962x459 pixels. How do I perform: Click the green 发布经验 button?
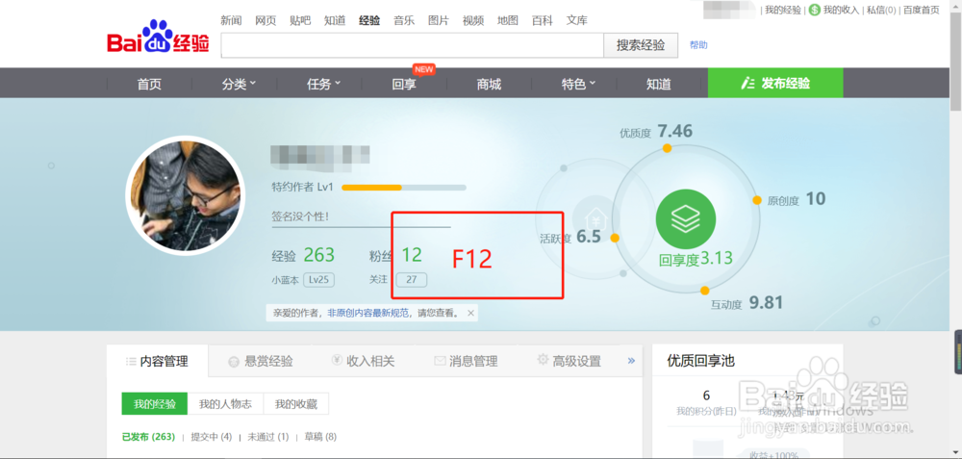tap(775, 83)
